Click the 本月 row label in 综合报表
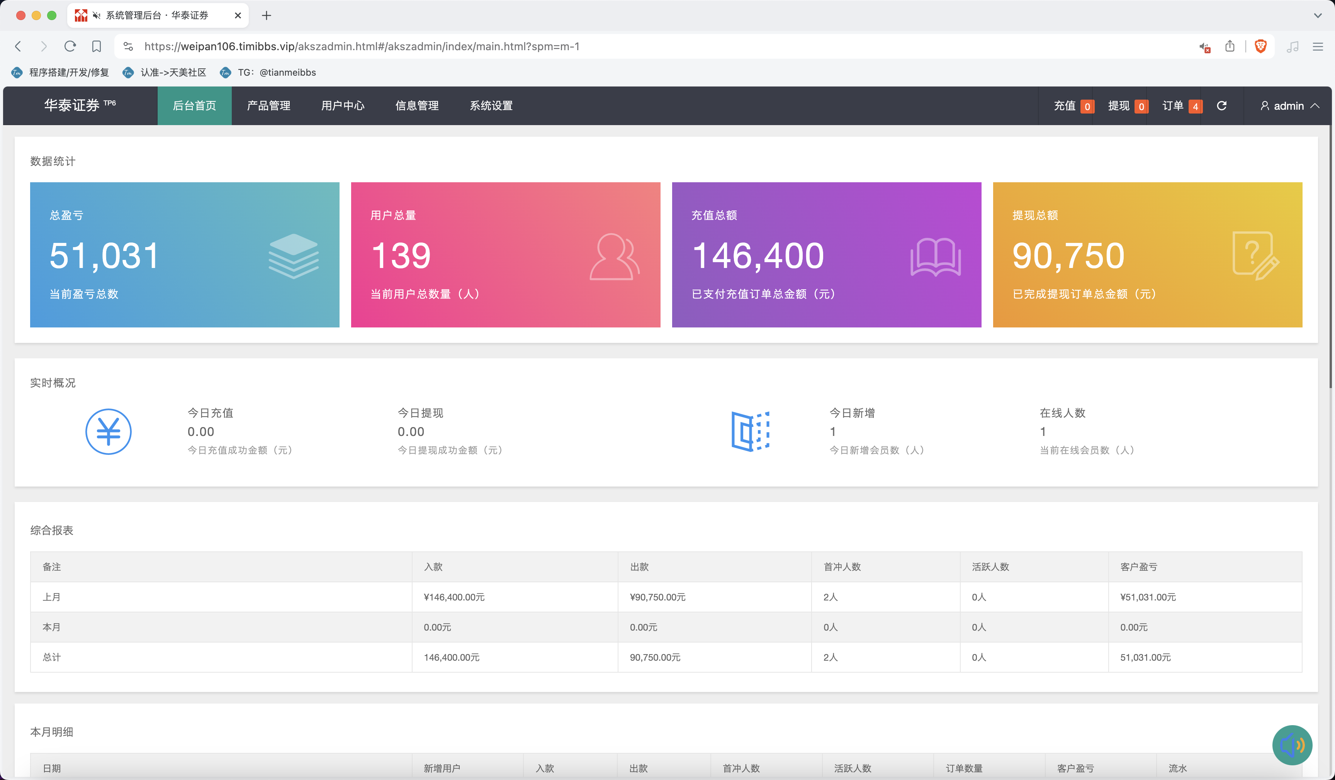 pos(51,627)
